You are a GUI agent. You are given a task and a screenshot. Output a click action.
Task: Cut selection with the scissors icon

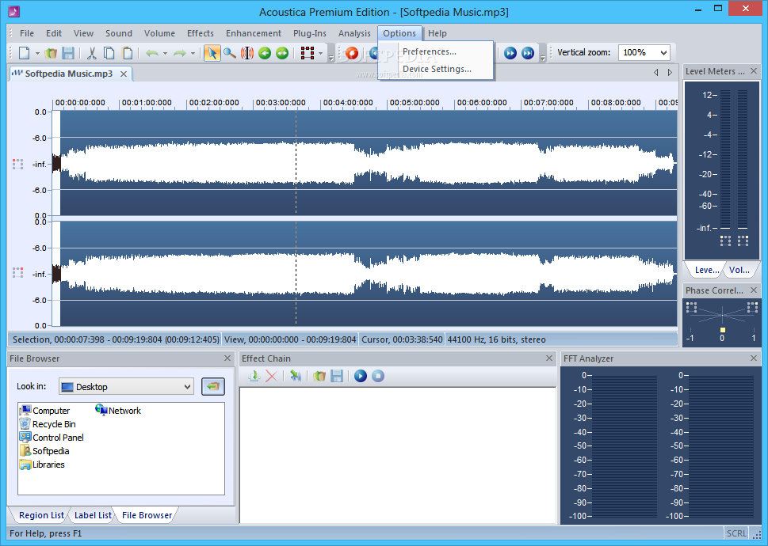click(x=92, y=53)
